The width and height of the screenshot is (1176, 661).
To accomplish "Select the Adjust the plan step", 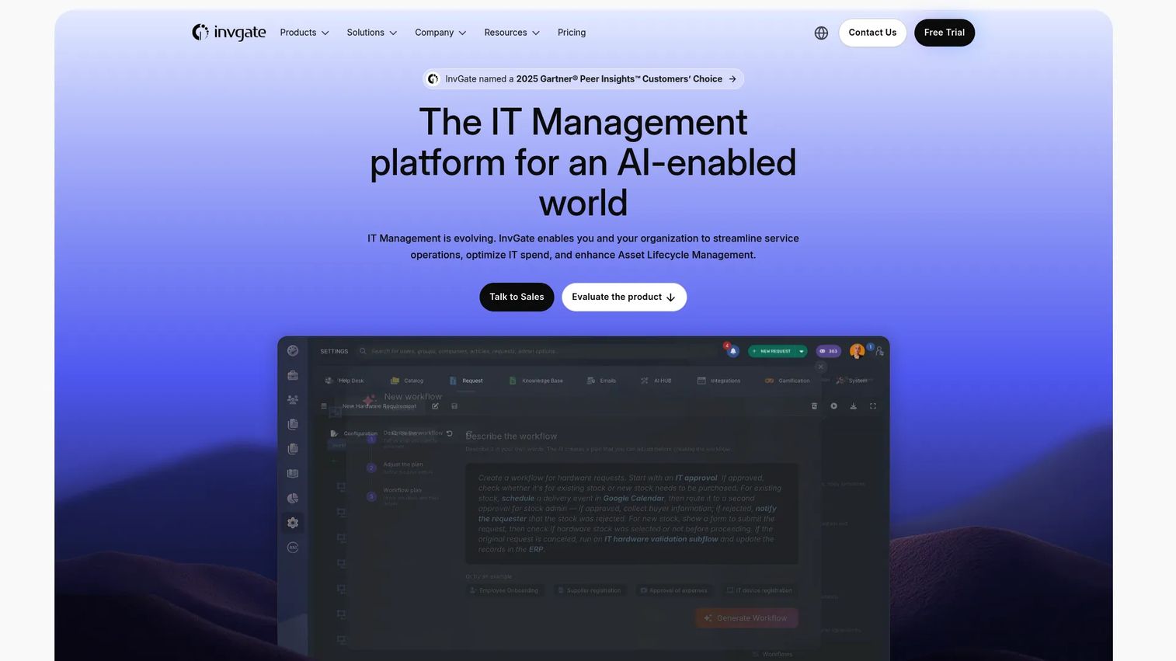I will [x=402, y=468].
